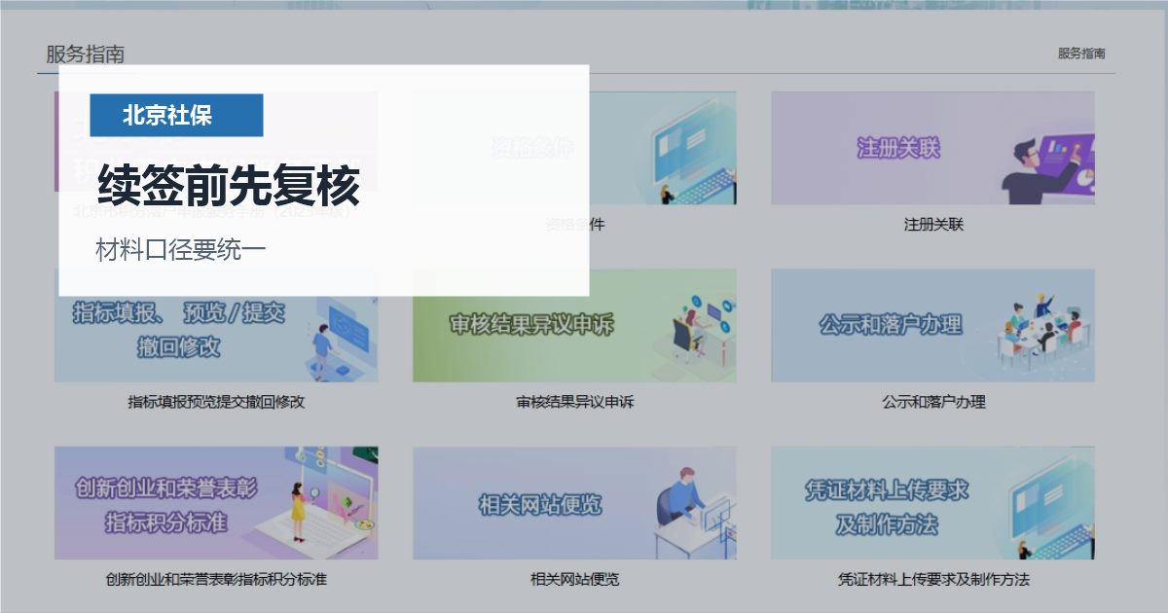Select the 审核结果异议申诉 caption link

point(574,402)
